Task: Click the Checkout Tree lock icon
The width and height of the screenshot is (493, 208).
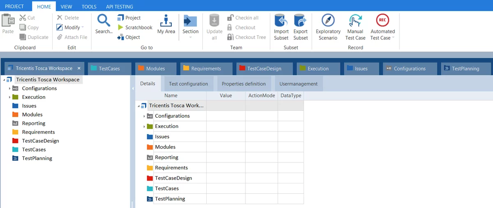Action: [230, 37]
